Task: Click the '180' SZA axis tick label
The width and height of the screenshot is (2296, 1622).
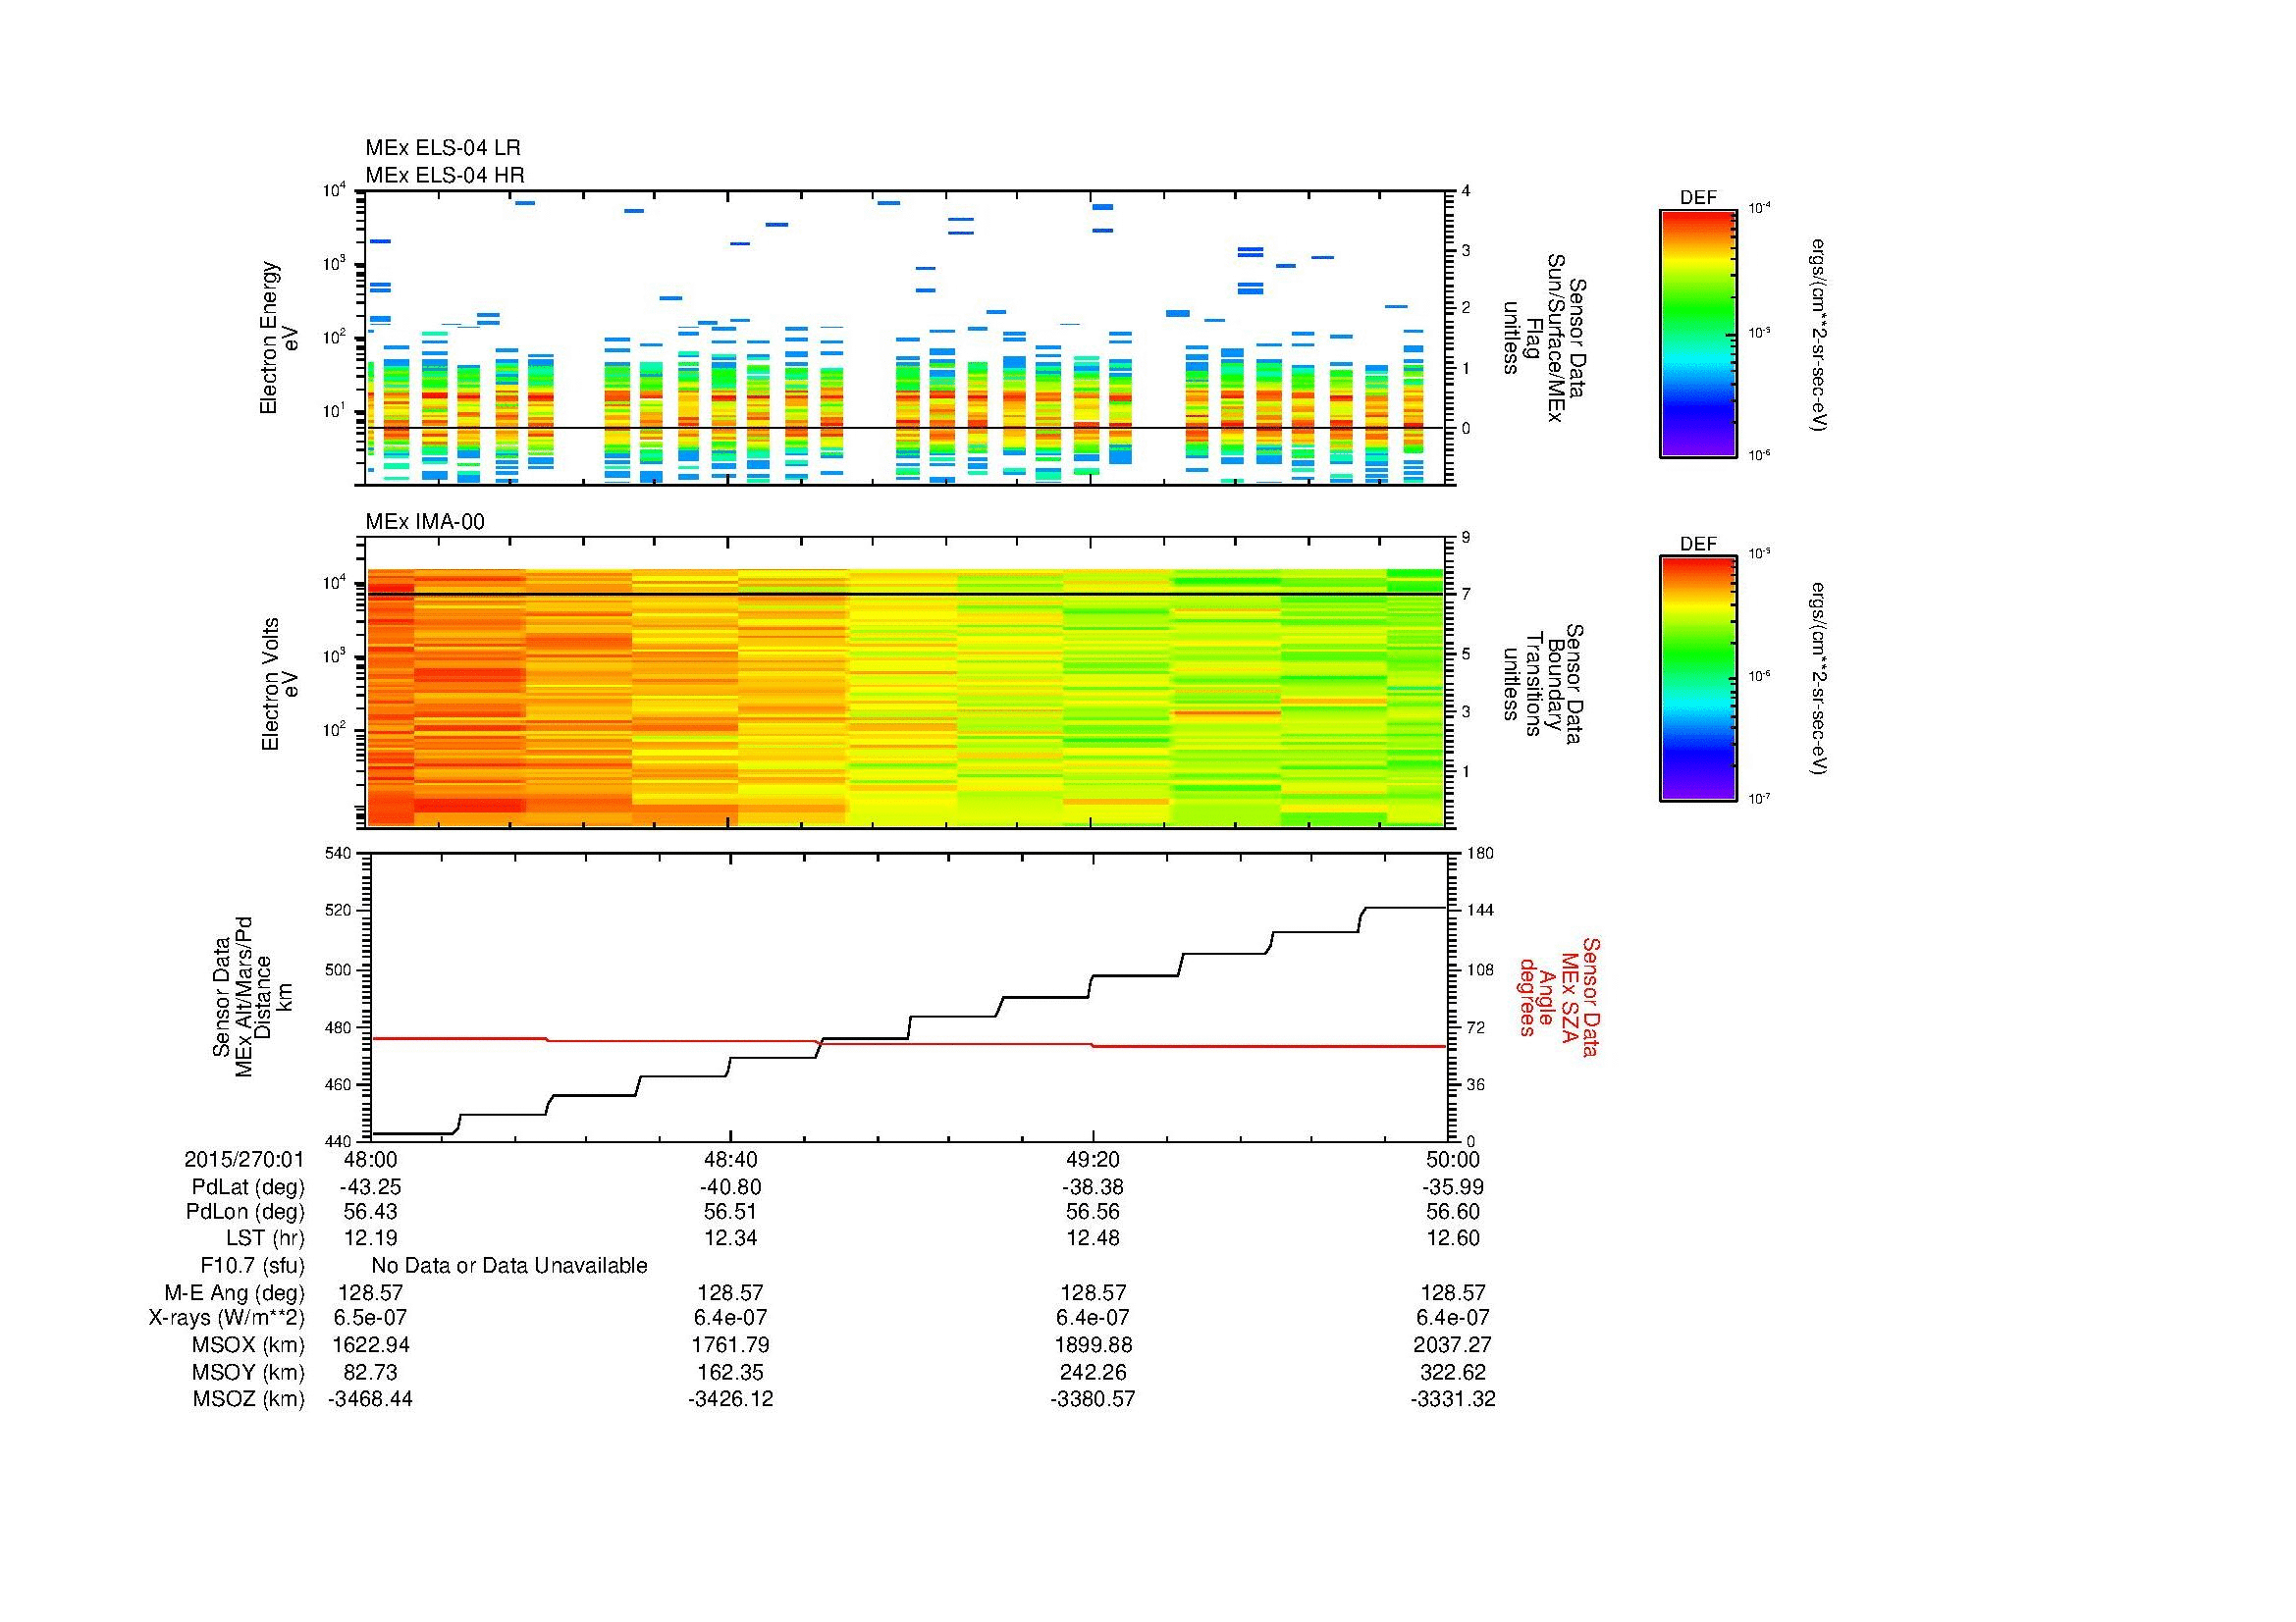Action: pyautogui.click(x=1480, y=853)
